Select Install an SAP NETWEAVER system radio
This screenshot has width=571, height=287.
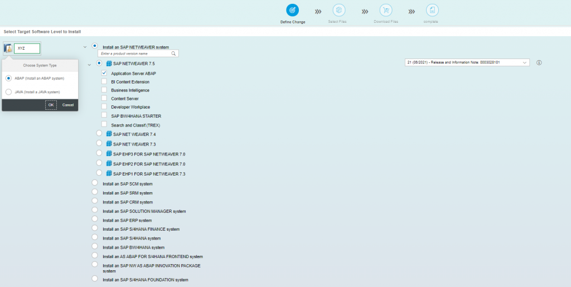pos(95,46)
